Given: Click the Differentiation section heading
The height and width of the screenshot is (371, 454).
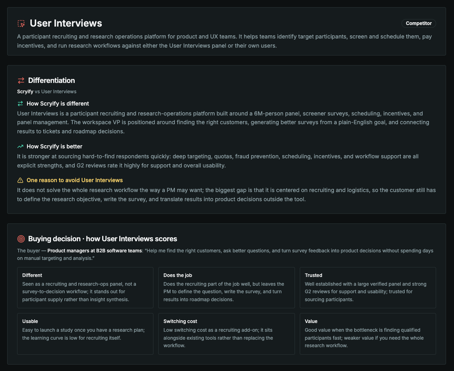Looking at the screenshot, I should [52, 80].
